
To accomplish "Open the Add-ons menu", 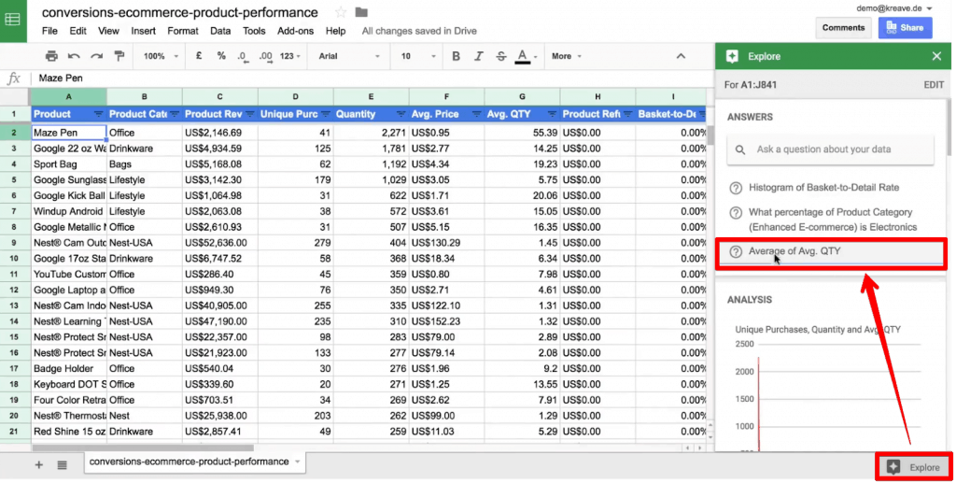I will [295, 31].
